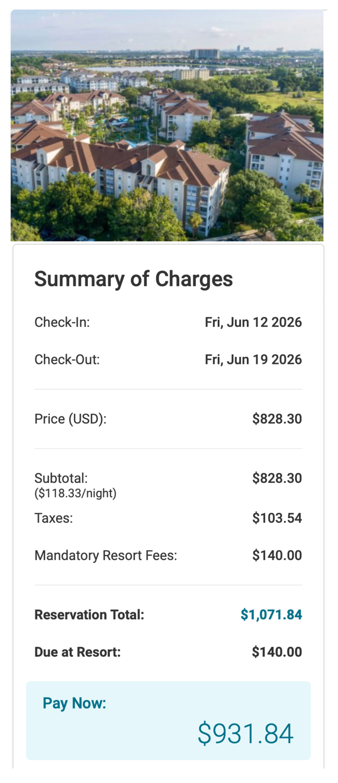The width and height of the screenshot is (338, 783).
Task: Click the Check-Out label
Action: (67, 359)
